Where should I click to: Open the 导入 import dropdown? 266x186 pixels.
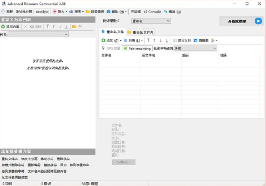pyautogui.click(x=60, y=12)
